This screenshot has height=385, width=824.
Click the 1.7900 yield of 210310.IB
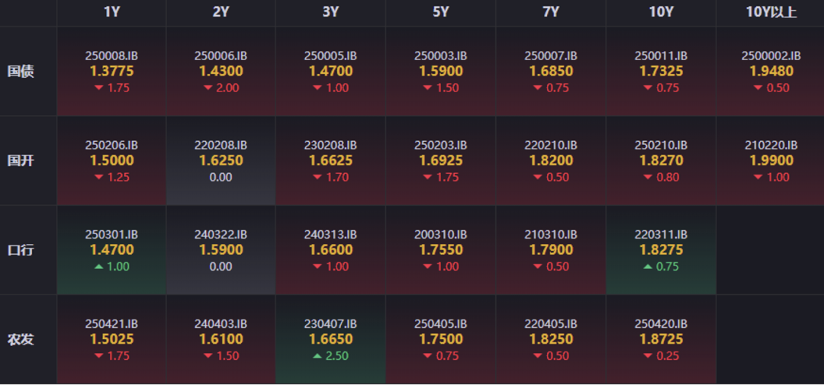551,250
